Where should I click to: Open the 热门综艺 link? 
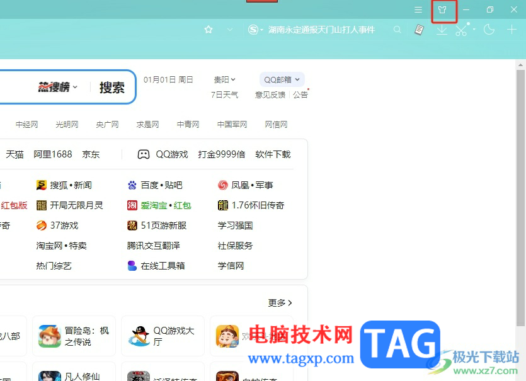pos(54,266)
